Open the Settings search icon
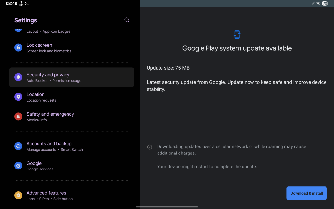This screenshot has height=209, width=334. pos(127,20)
